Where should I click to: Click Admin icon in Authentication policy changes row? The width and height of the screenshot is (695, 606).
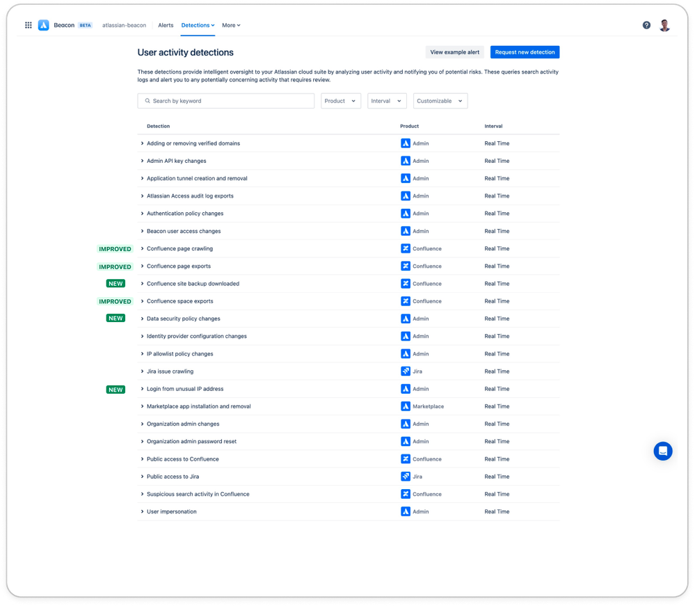[406, 213]
